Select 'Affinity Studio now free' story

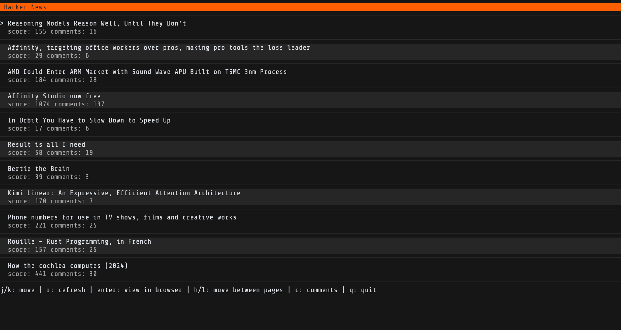pos(54,96)
